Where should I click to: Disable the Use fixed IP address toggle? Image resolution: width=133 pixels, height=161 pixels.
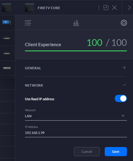tap(121, 98)
